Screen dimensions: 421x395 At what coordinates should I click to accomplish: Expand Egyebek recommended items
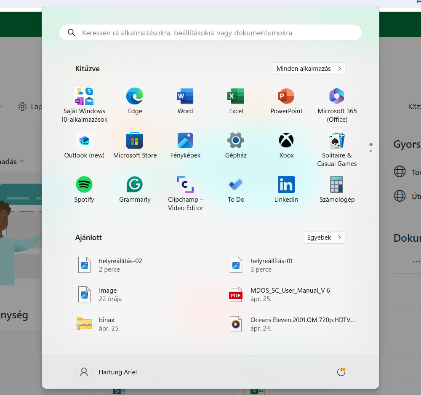(324, 238)
